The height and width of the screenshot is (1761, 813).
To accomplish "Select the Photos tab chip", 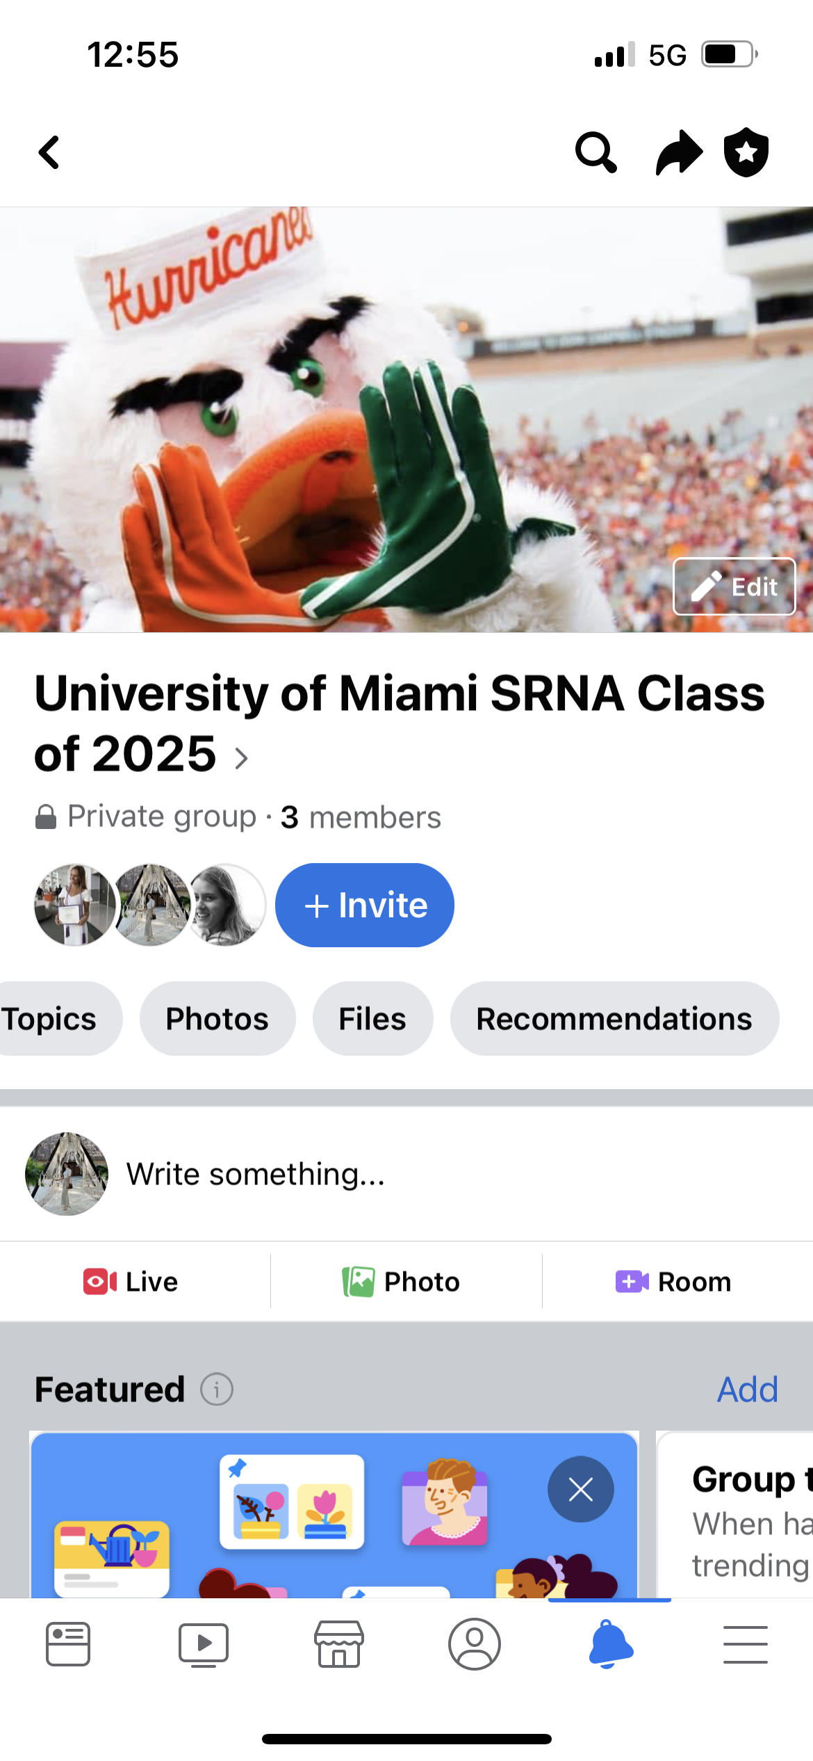I will tap(217, 1019).
